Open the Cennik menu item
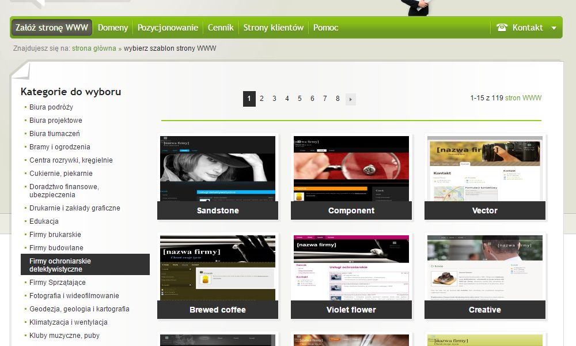The height and width of the screenshot is (346, 576). (x=221, y=28)
